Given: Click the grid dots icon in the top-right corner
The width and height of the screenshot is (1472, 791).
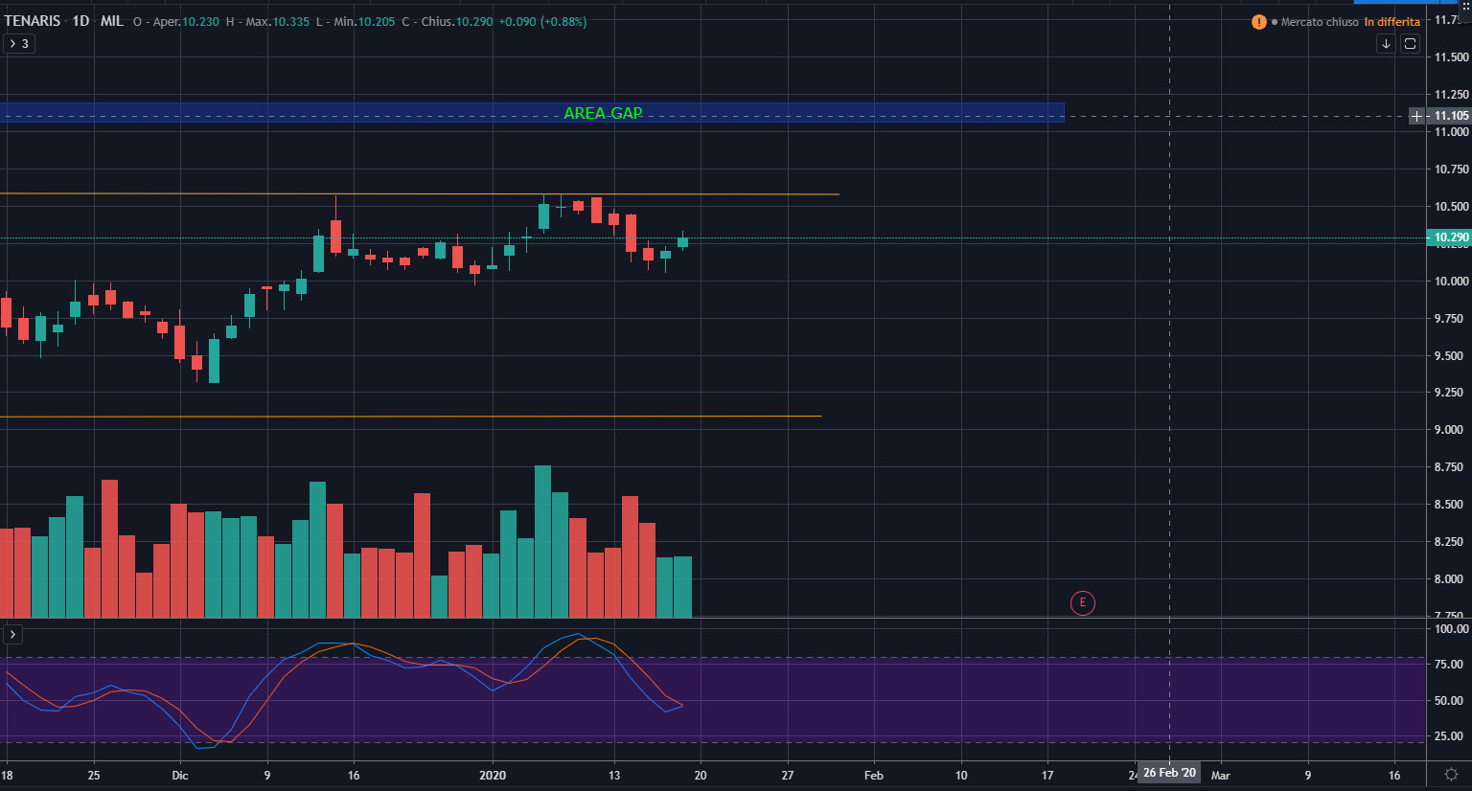Looking at the screenshot, I should 1464,6.
